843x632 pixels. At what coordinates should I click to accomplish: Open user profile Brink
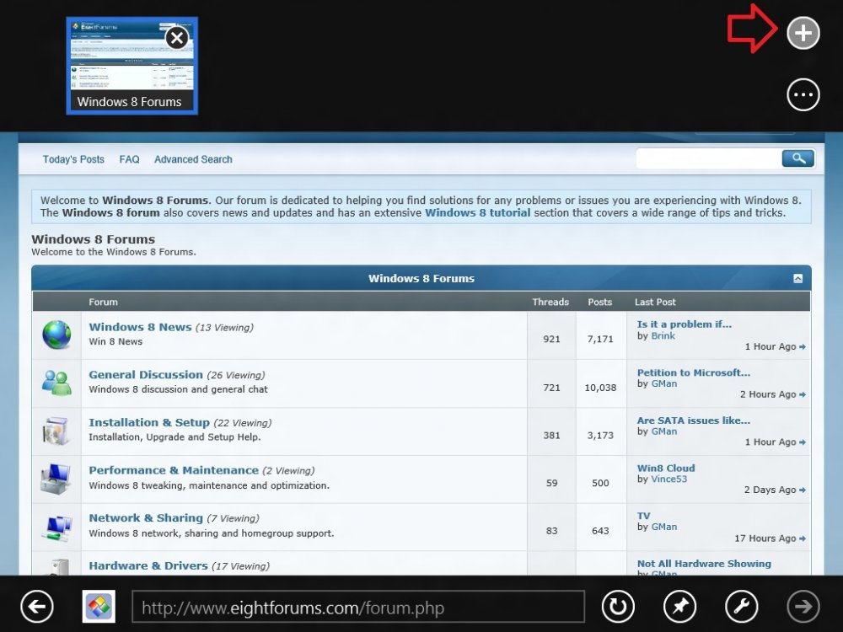pyautogui.click(x=663, y=336)
